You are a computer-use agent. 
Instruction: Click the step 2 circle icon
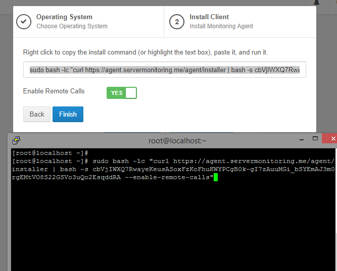click(x=177, y=22)
